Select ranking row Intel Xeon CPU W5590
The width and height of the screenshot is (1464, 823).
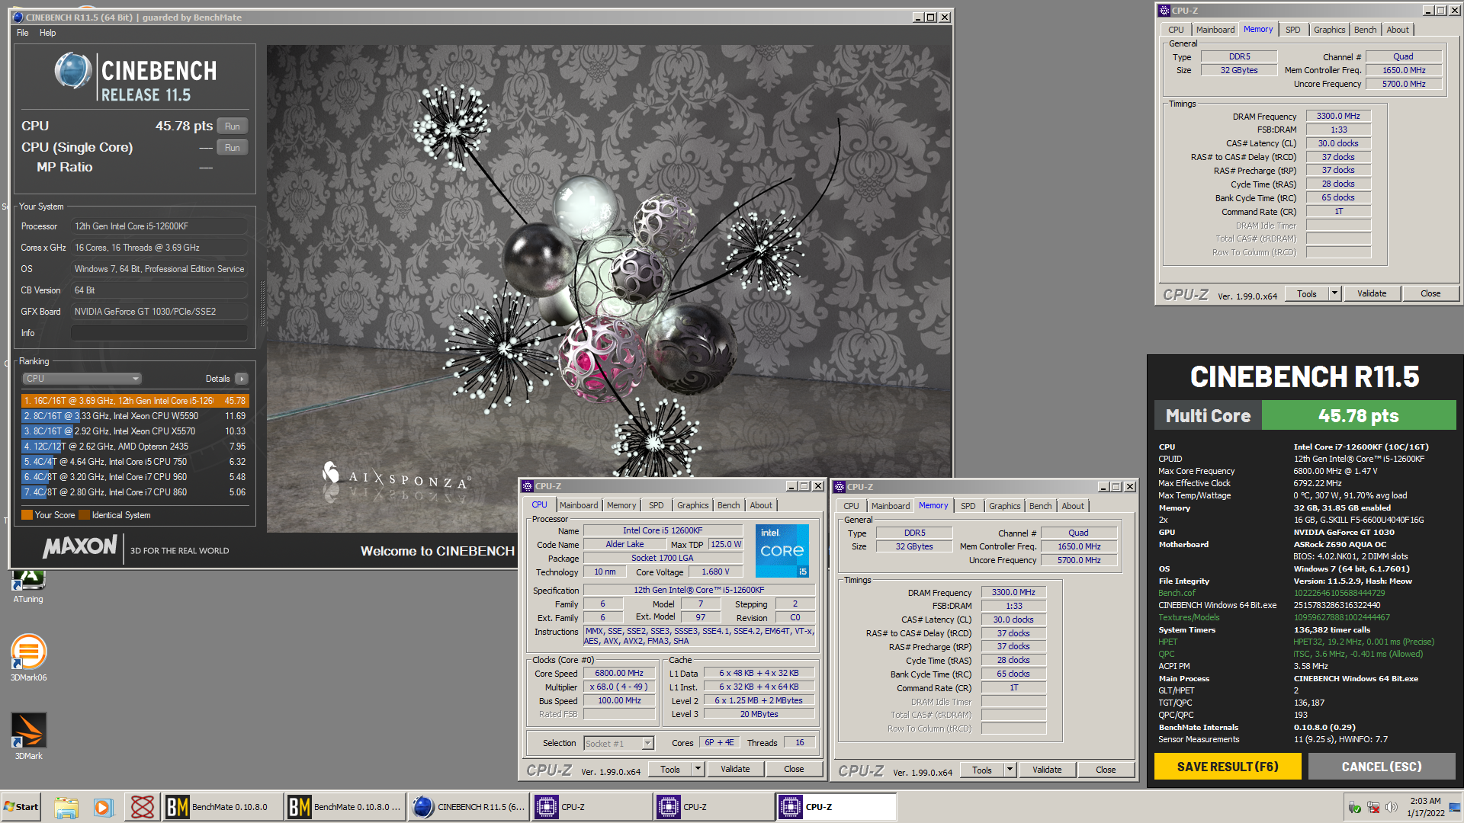[135, 416]
